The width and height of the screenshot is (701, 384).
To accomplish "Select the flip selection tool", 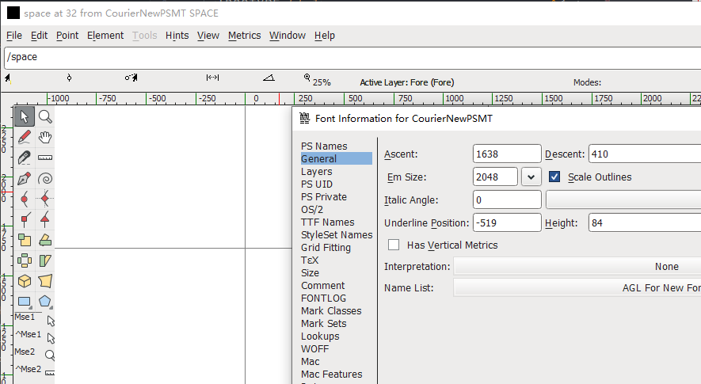I will [24, 260].
